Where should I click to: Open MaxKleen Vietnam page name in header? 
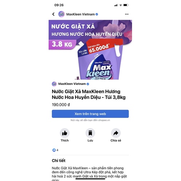(81, 14)
